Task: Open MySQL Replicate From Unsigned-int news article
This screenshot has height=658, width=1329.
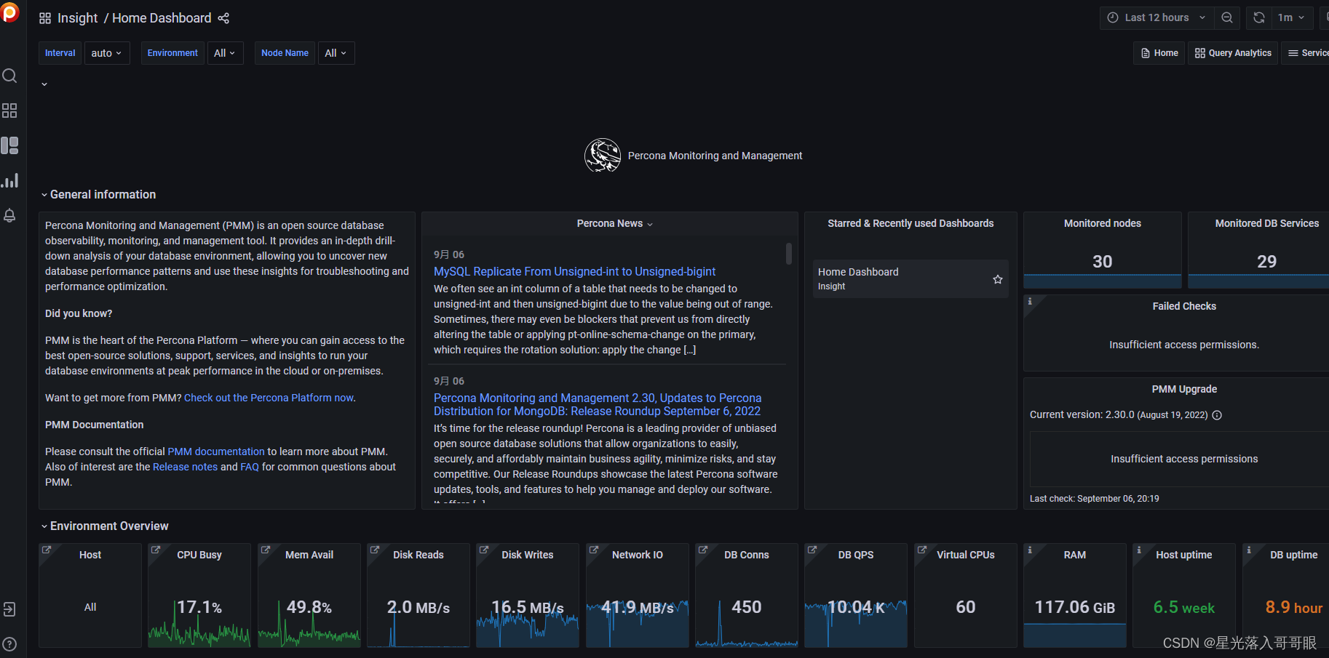Action: click(575, 271)
